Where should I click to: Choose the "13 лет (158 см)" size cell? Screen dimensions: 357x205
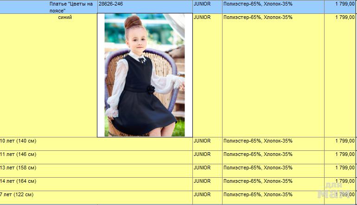[x=19, y=168]
